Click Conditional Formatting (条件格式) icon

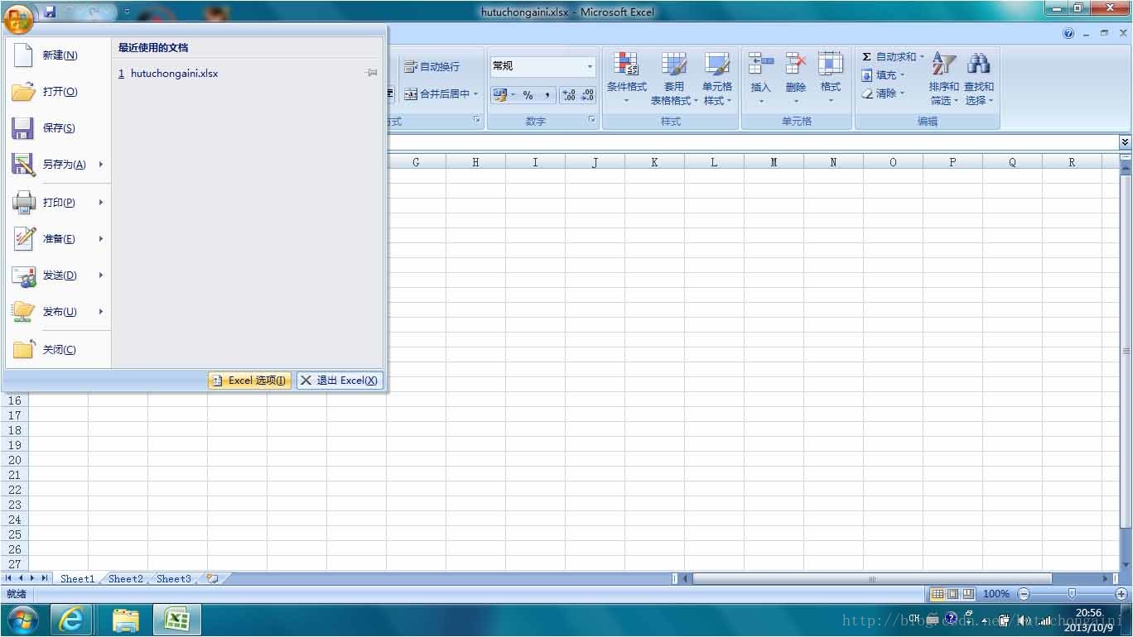626,64
